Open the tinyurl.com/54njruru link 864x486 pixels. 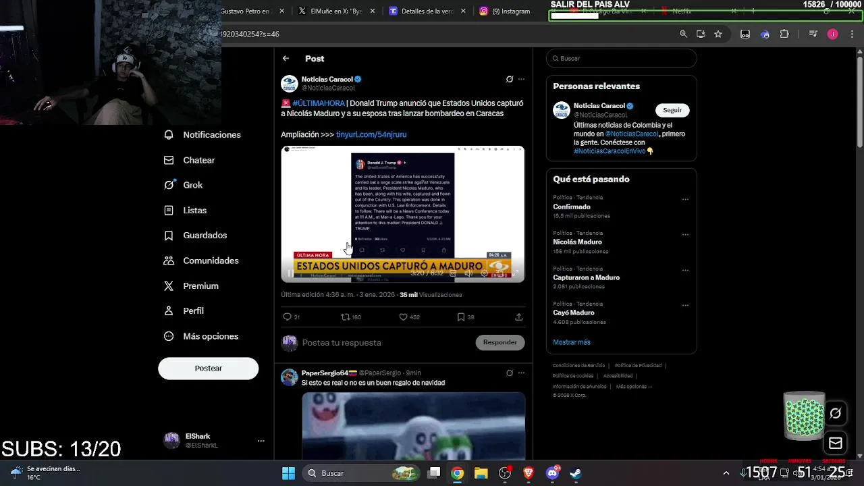coord(371,134)
